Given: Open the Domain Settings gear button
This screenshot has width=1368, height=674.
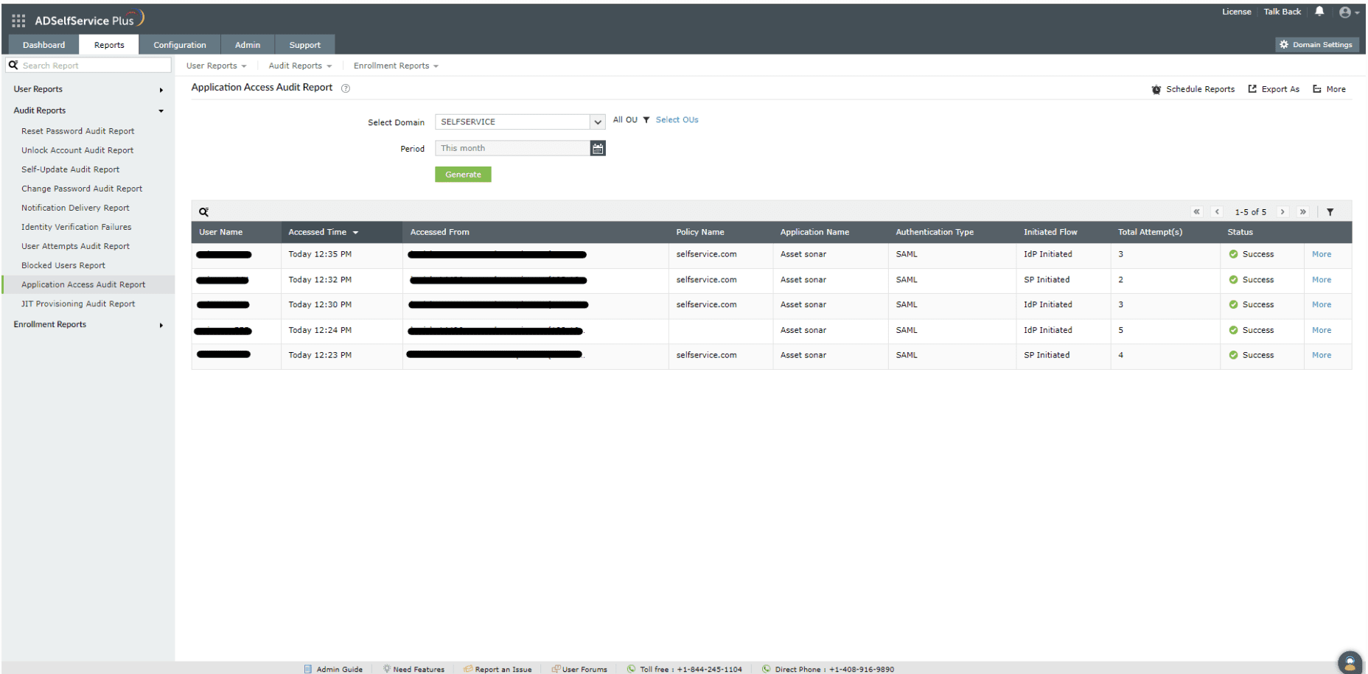Looking at the screenshot, I should 1317,44.
